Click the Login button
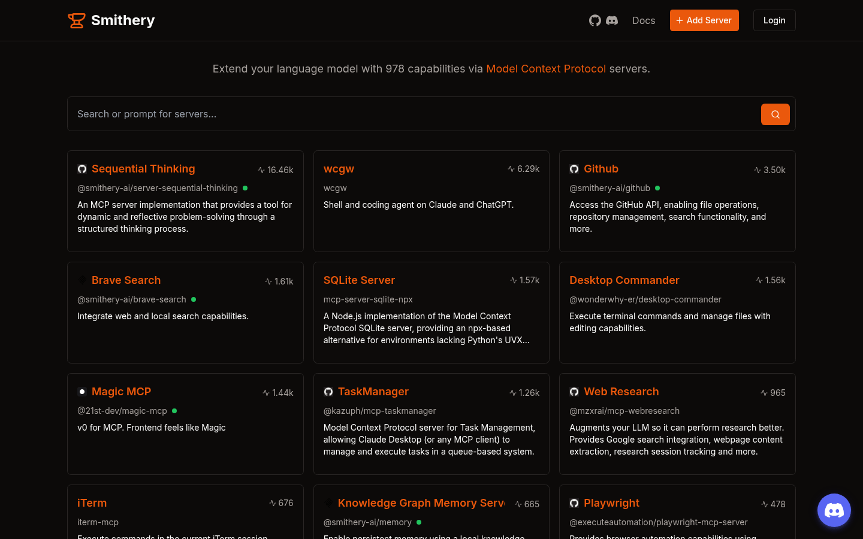Viewport: 863px width, 539px height. point(774,20)
